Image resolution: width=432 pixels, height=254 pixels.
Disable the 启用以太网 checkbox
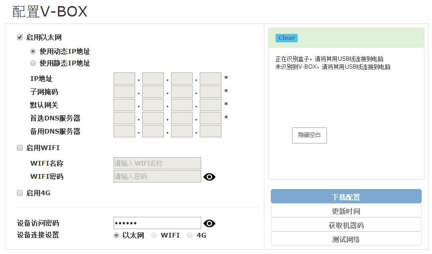pos(20,37)
